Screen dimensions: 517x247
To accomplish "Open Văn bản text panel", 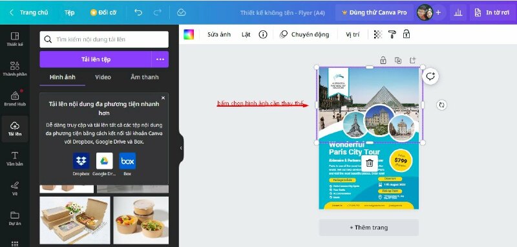I will (14, 158).
